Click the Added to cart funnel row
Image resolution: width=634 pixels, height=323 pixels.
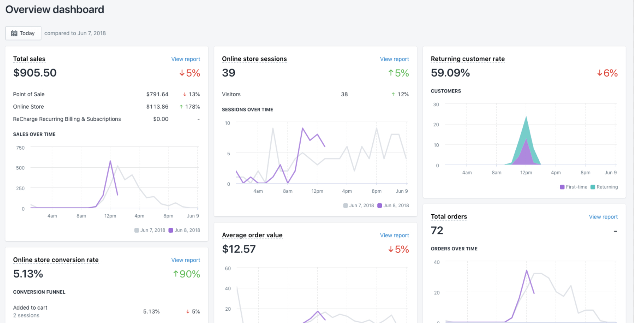[30, 308]
